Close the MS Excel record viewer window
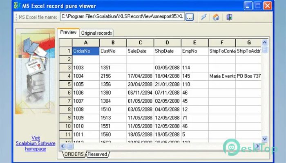Screen dimensions: 286x163 [268, 6]
